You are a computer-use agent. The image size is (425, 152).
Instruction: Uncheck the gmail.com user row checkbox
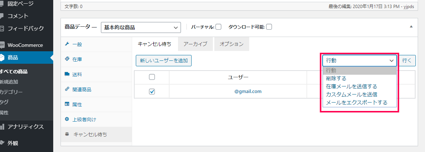(152, 92)
